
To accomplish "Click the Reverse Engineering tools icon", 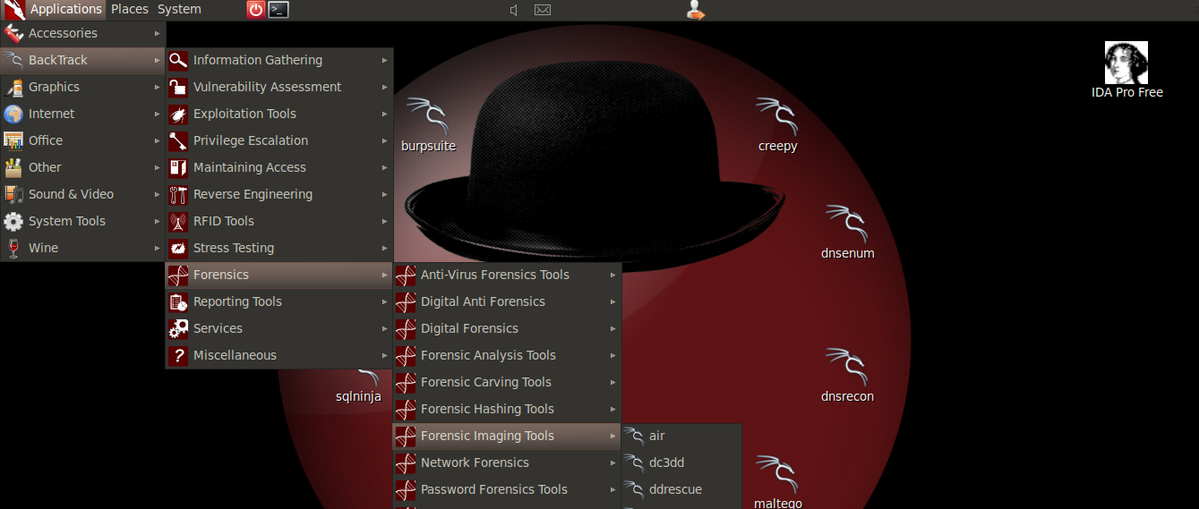I will click(x=178, y=194).
